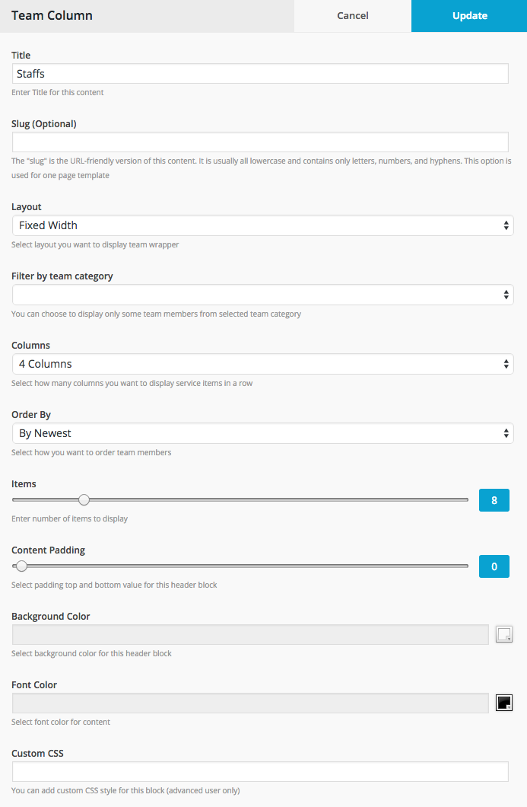Open the Background Color picker swatch
The height and width of the screenshot is (807, 527).
tap(504, 634)
